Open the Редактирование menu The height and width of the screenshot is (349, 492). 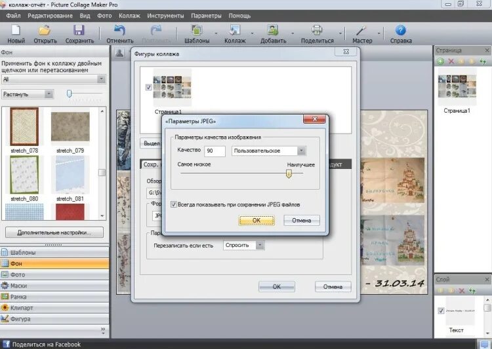[50, 16]
